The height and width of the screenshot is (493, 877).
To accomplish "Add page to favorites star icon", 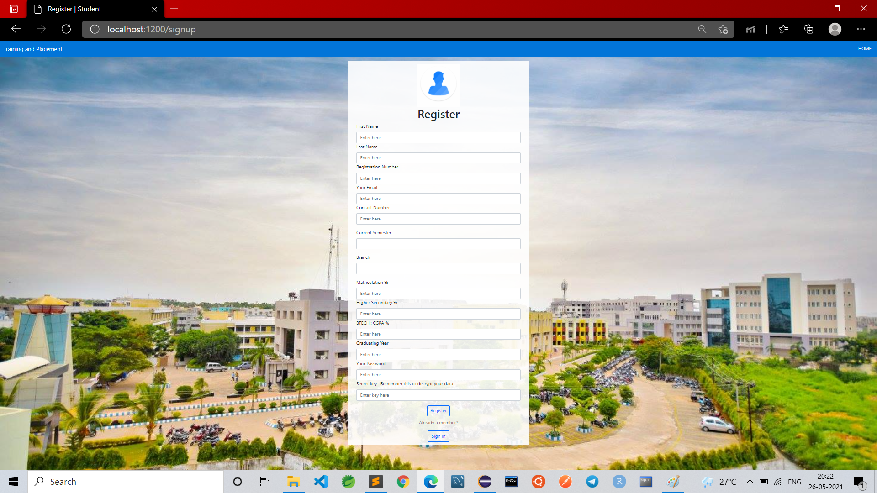I will coord(723,29).
